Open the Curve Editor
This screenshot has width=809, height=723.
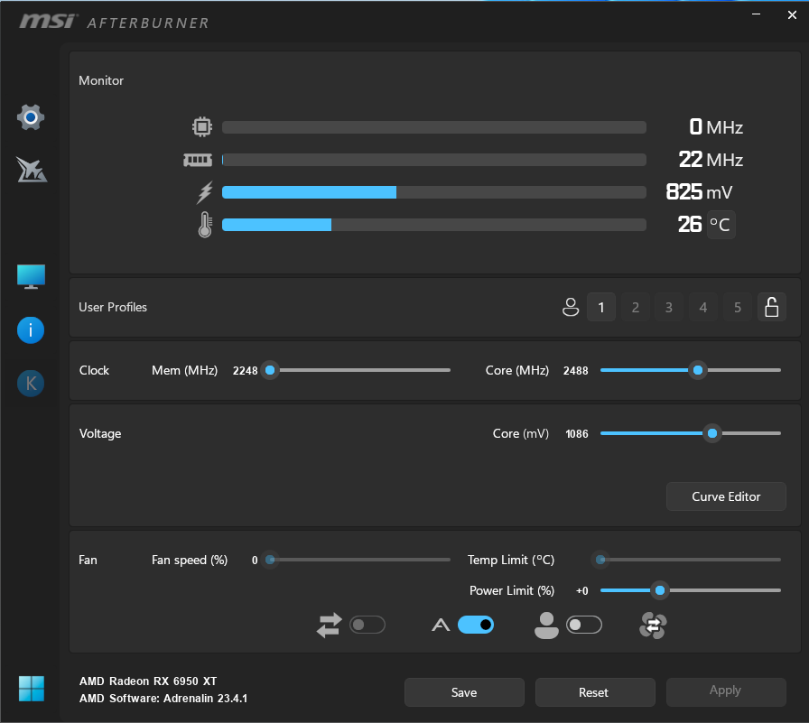pyautogui.click(x=726, y=496)
